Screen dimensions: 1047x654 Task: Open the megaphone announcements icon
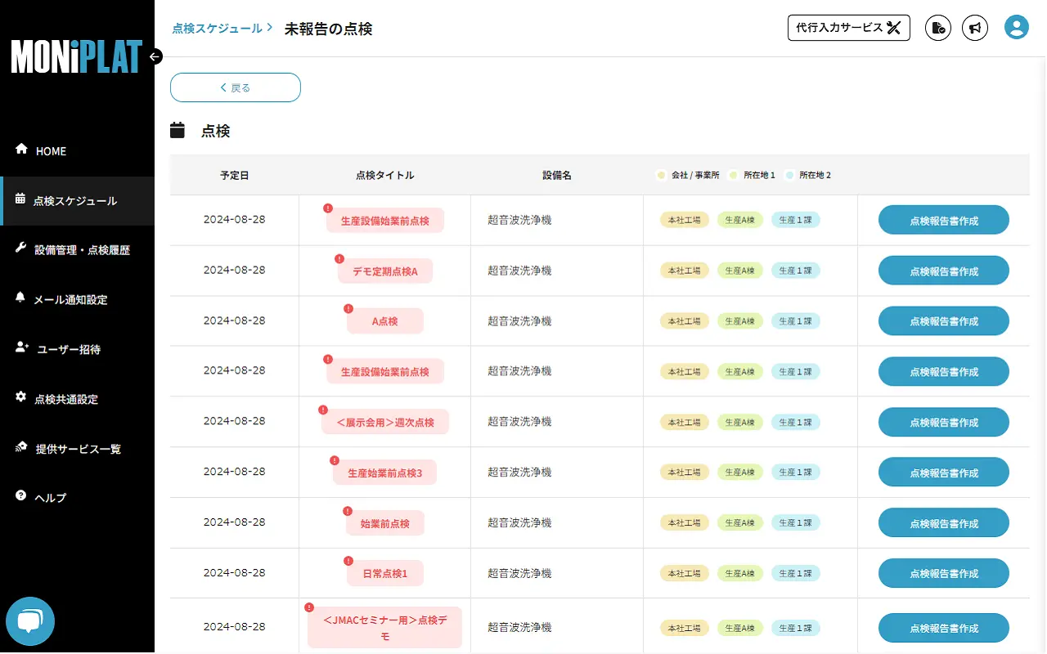coord(975,27)
